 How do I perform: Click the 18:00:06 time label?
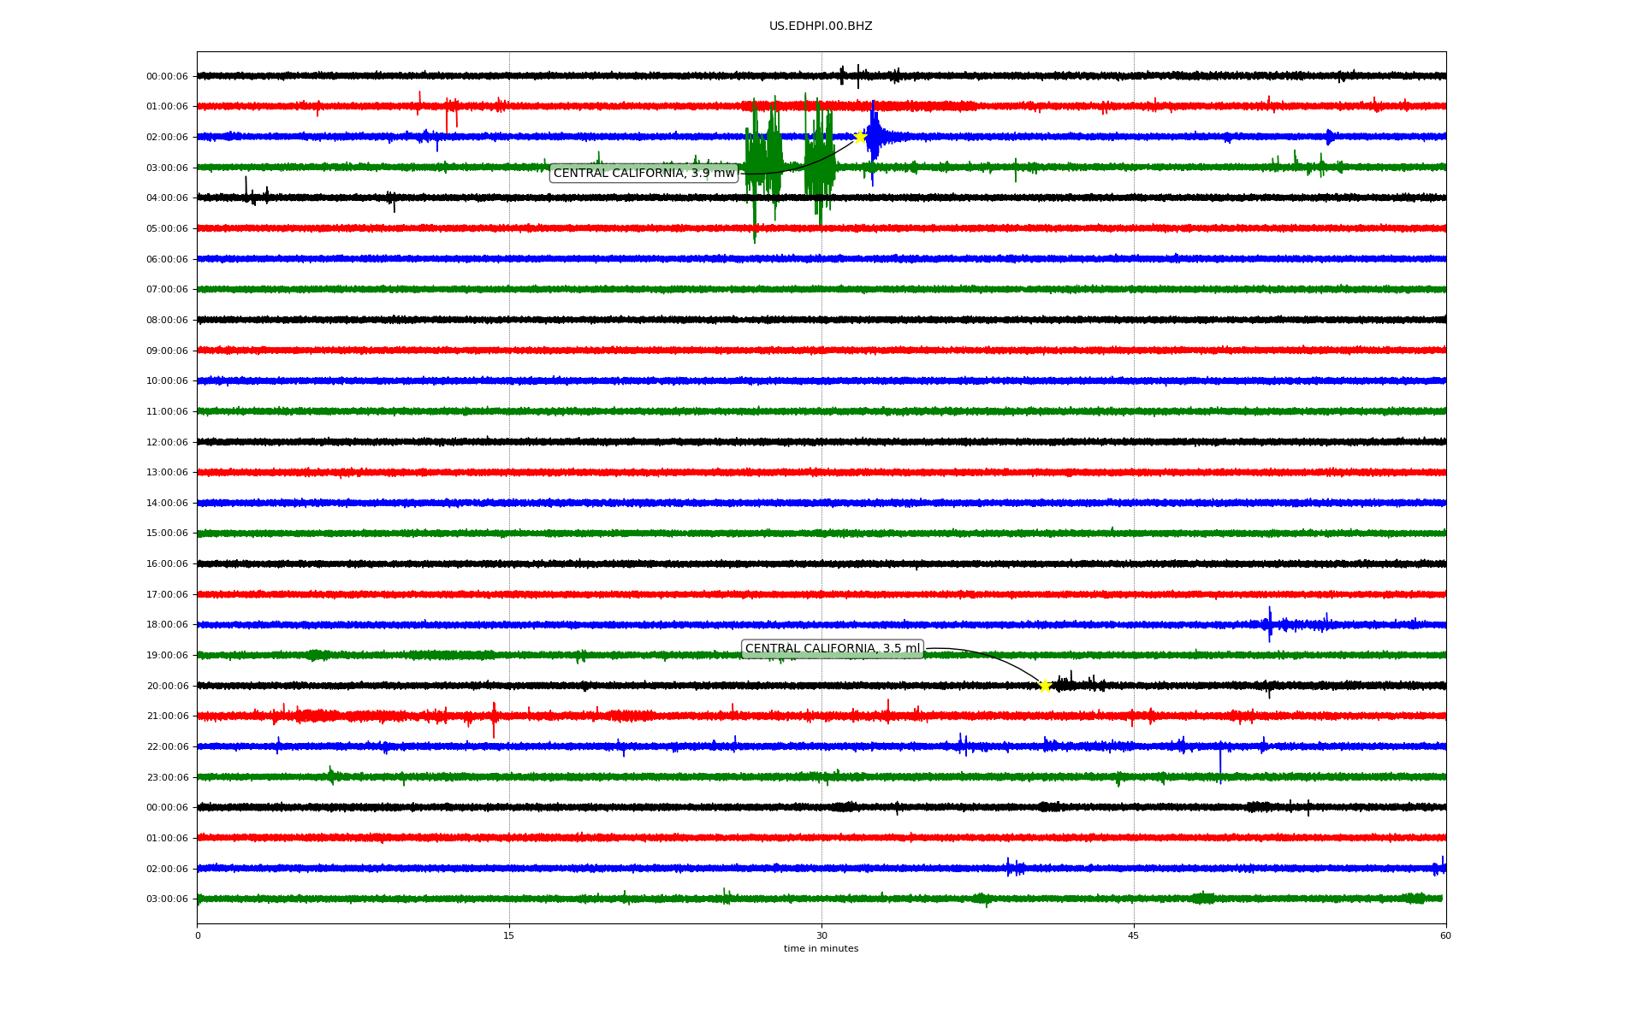(x=167, y=625)
